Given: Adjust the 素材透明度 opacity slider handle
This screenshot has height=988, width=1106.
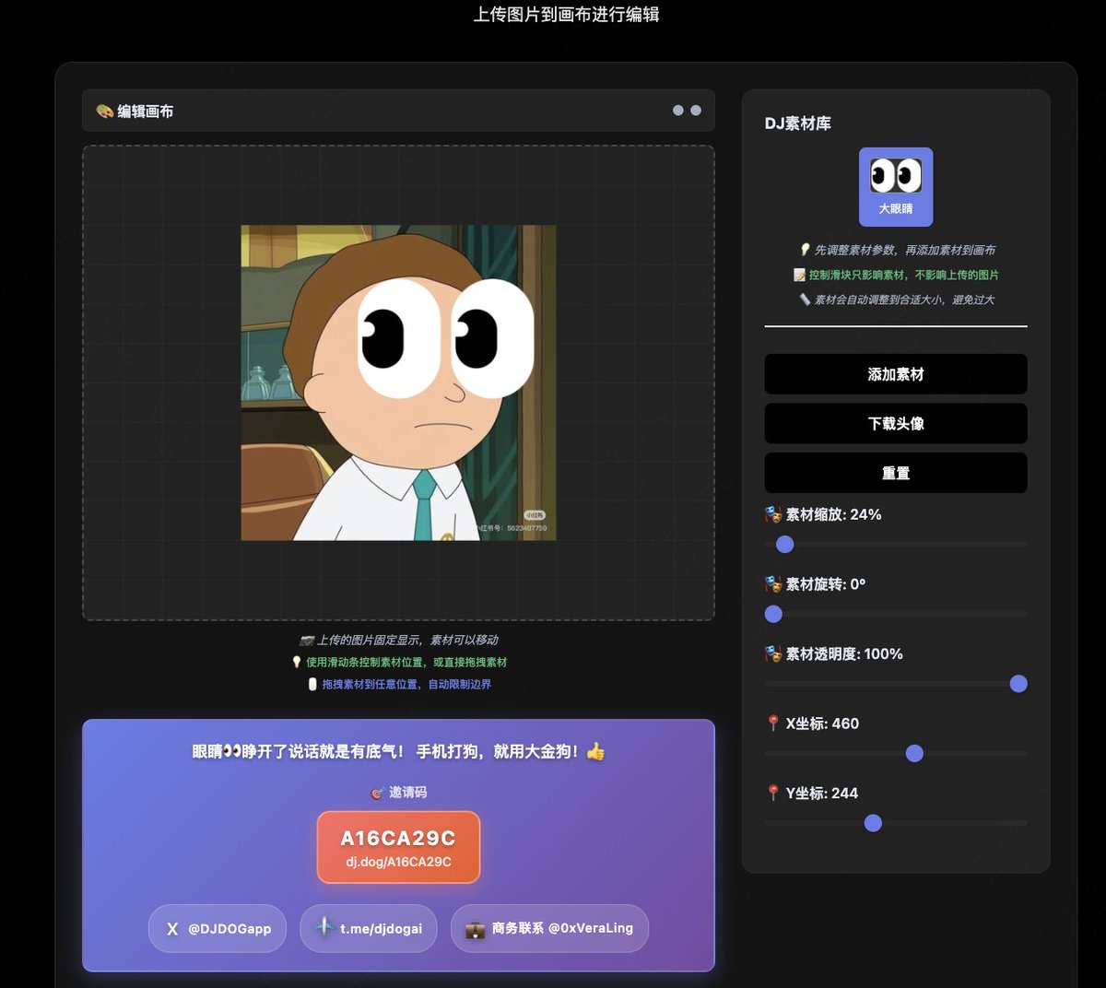Looking at the screenshot, I should coord(1018,684).
